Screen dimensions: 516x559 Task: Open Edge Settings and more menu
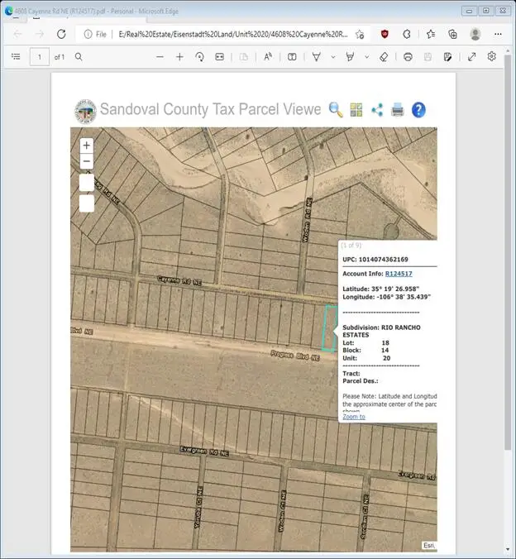click(x=498, y=34)
